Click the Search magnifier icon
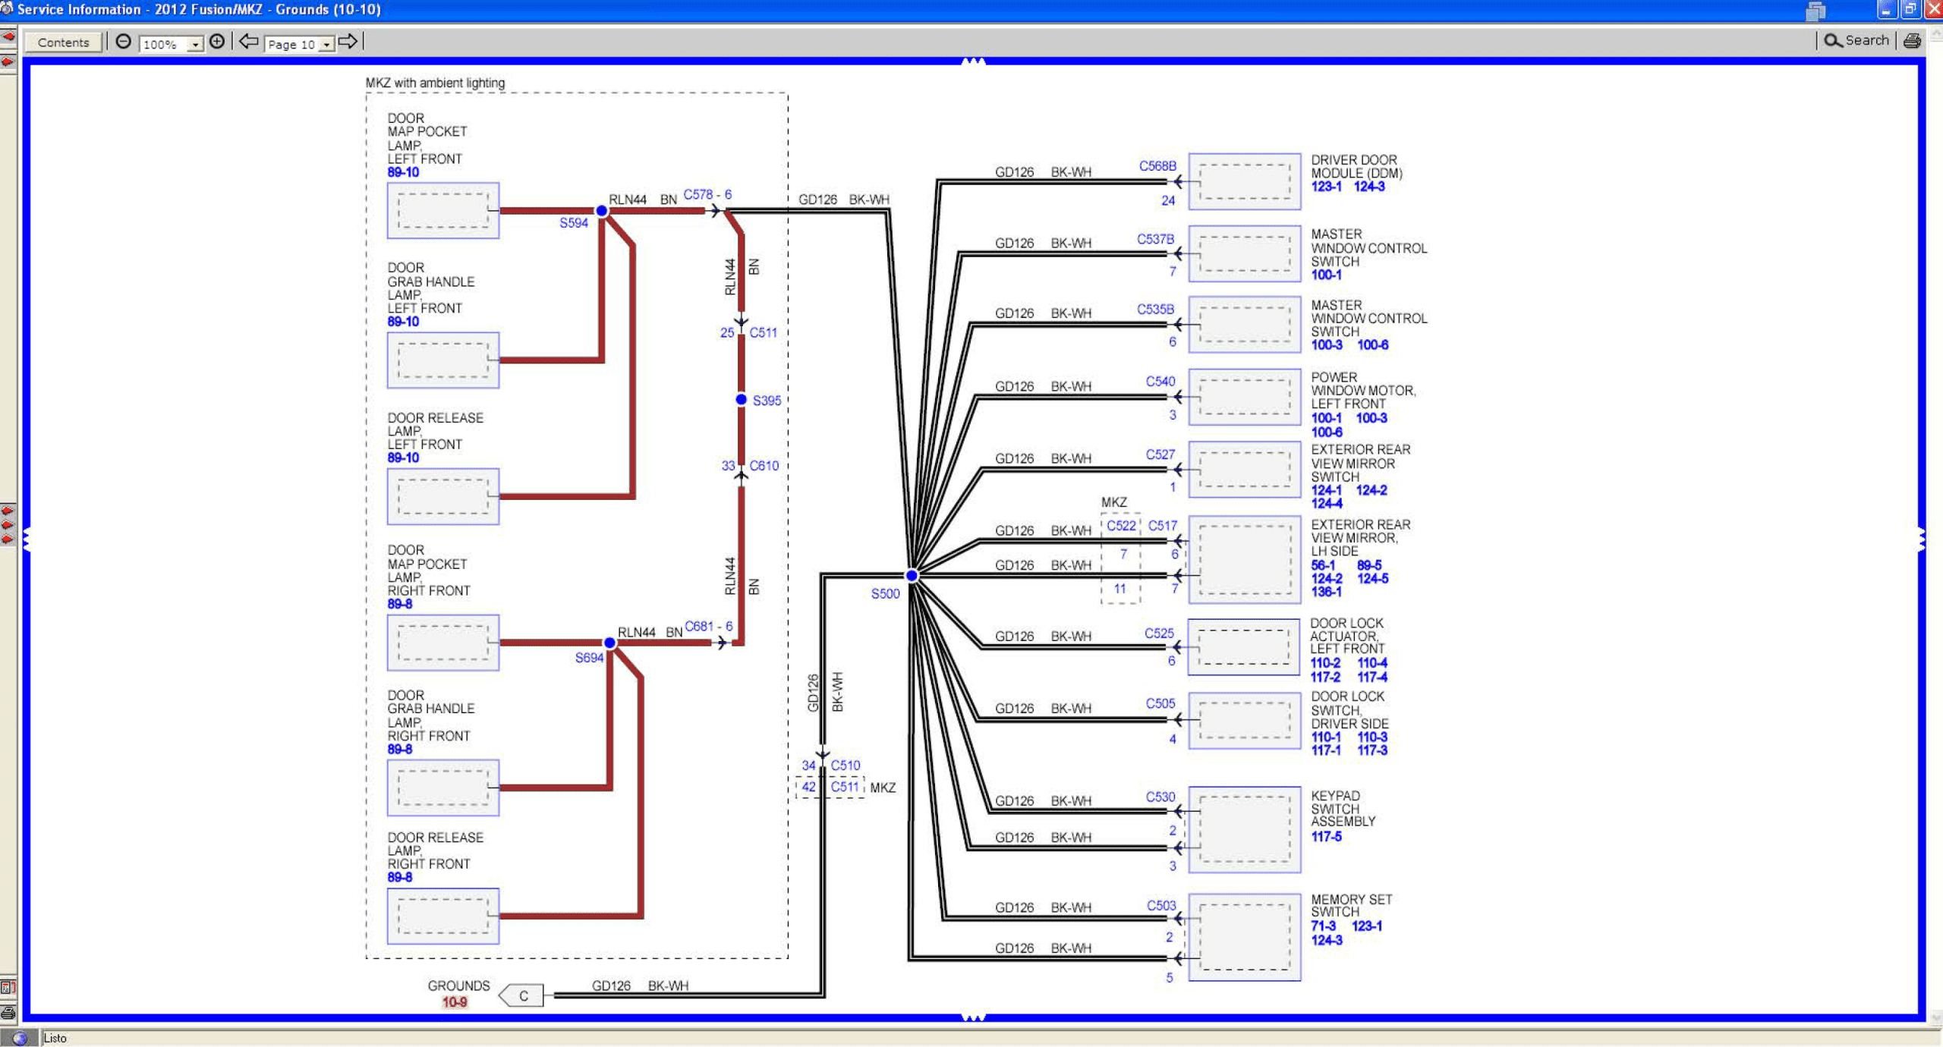This screenshot has height=1047, width=1943. (1832, 41)
